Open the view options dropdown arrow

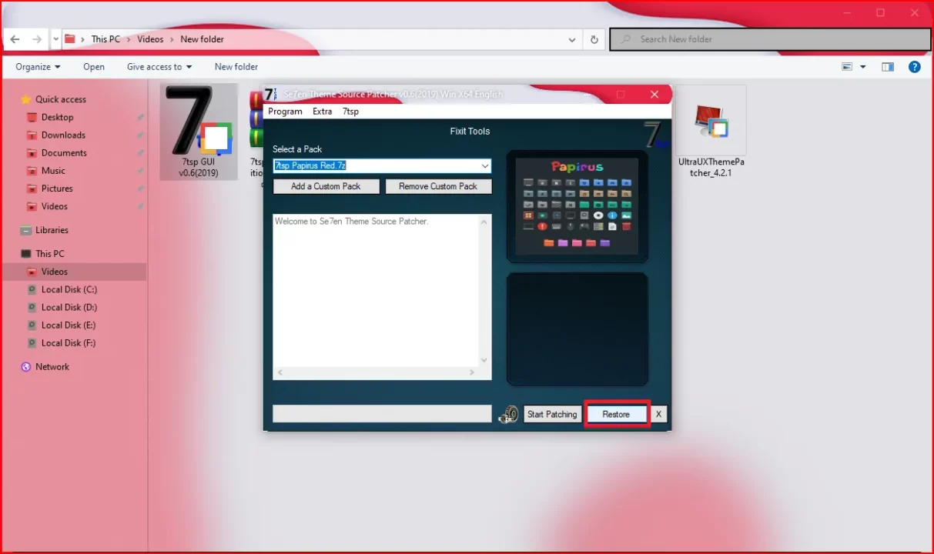click(862, 67)
